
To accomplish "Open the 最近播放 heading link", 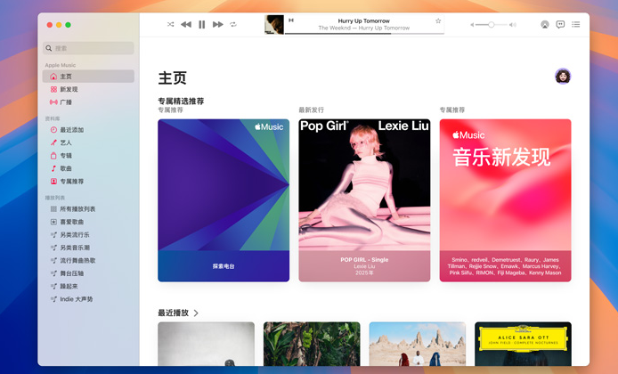I will (174, 313).
